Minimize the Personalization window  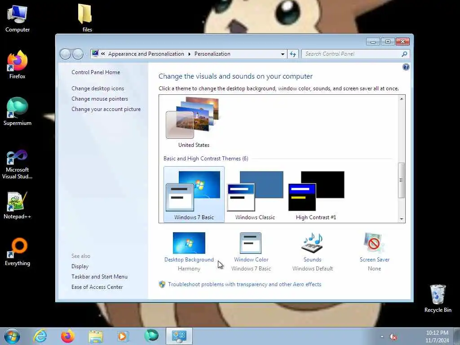(x=373, y=42)
